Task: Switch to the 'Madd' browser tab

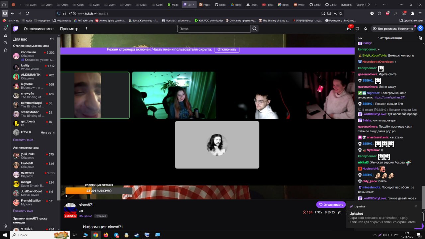Action: click(173, 5)
